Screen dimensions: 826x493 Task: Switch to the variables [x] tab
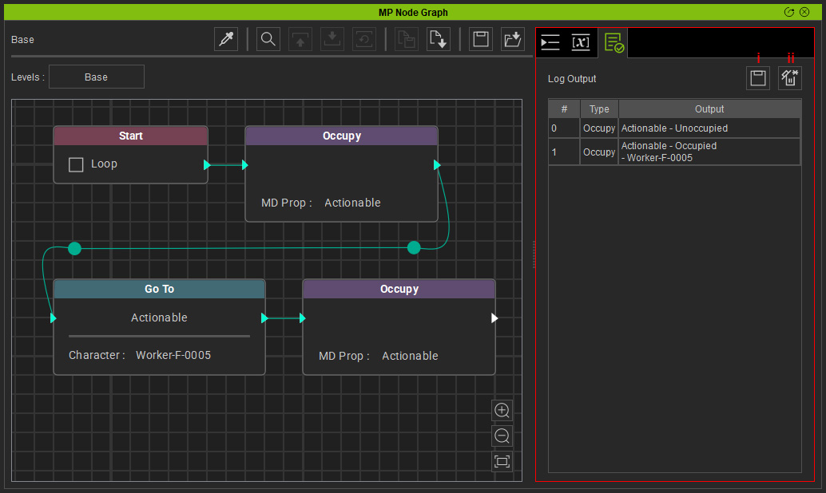tap(581, 42)
